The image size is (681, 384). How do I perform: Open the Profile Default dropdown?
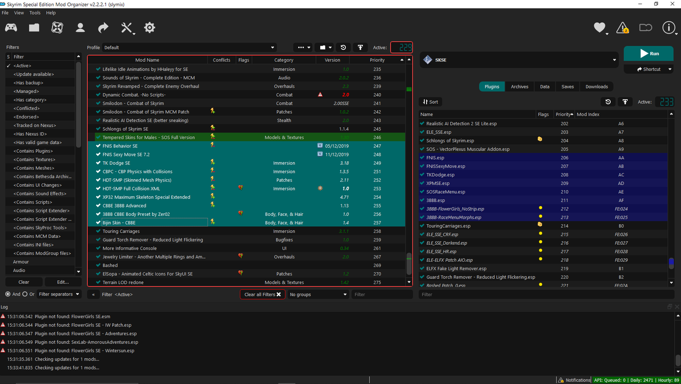click(189, 47)
